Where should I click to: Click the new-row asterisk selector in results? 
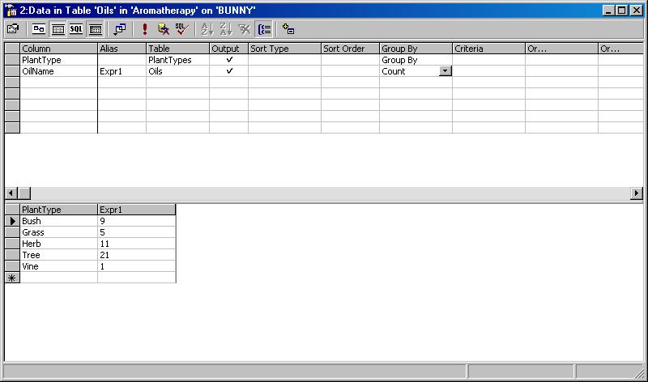point(12,278)
